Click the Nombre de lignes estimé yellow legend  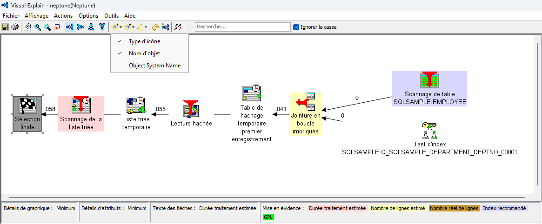[398, 208]
